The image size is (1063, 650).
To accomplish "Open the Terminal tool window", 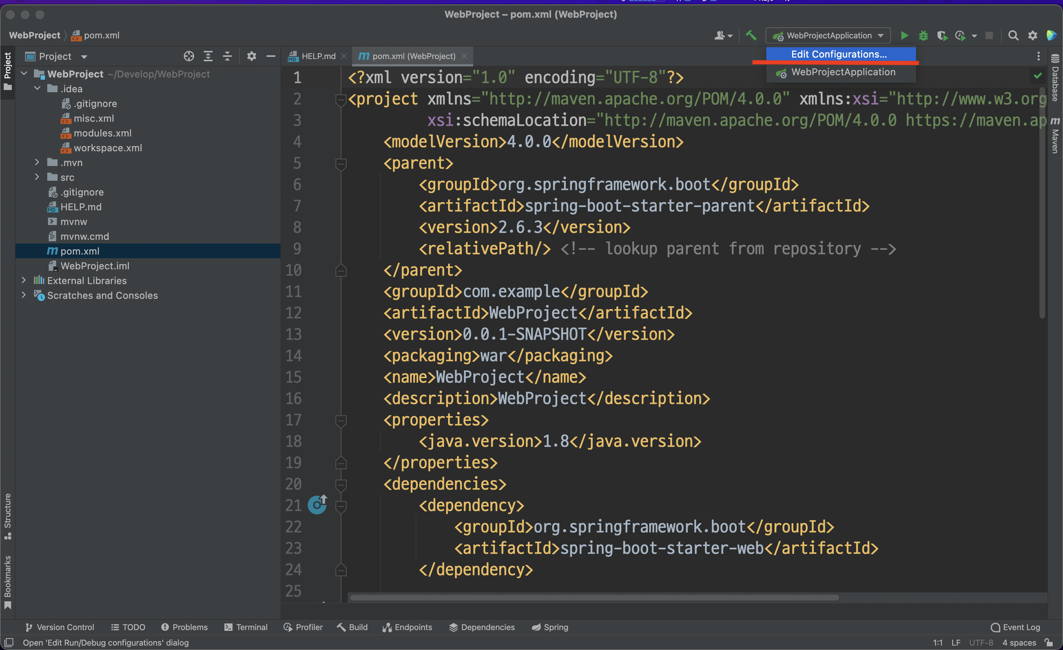I will [x=246, y=627].
